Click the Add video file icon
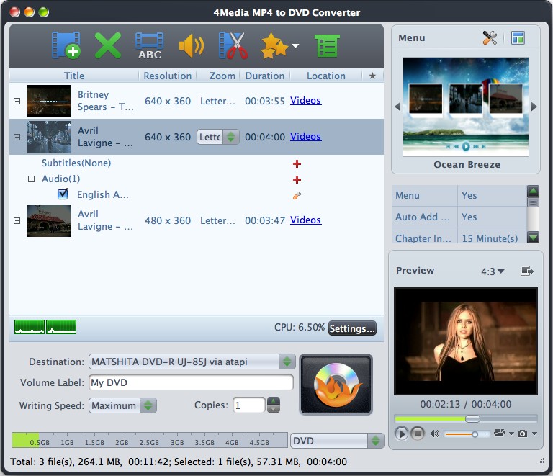553x476 pixels. 66,45
